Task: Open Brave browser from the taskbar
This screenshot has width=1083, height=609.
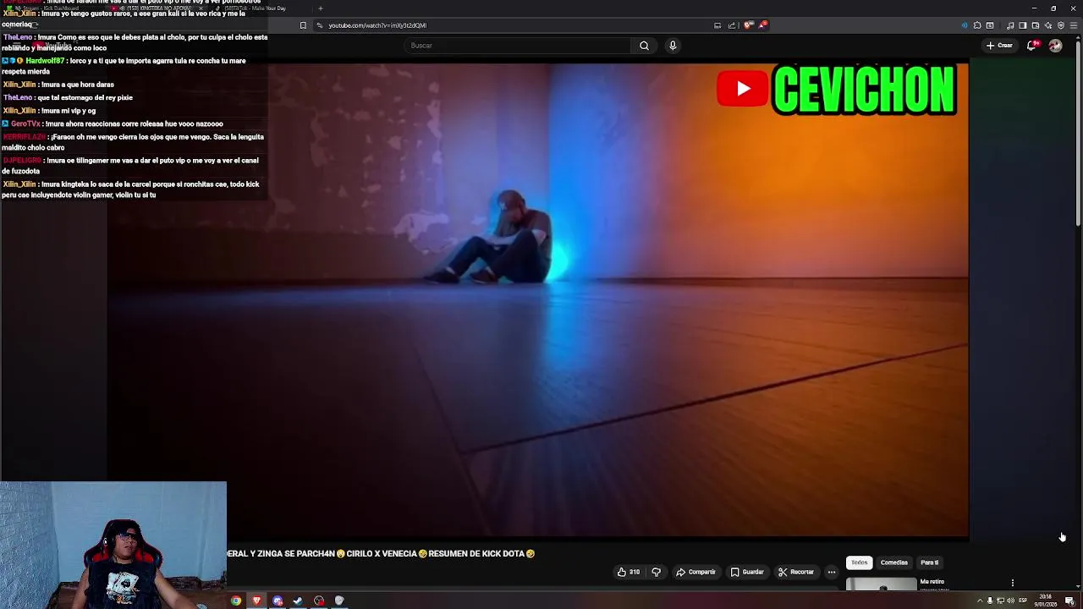Action: (256, 601)
